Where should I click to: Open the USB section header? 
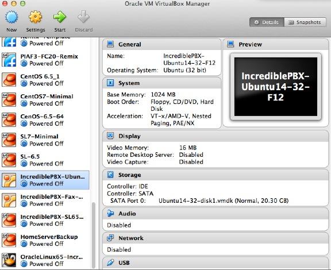coord(215,263)
